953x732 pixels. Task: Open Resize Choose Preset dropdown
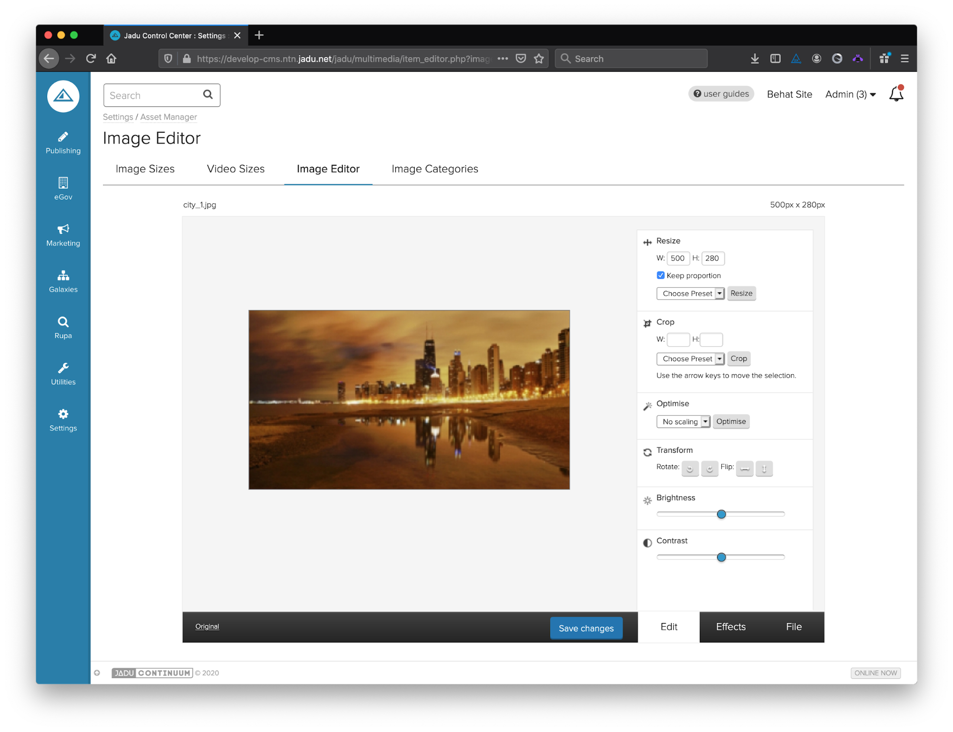coord(690,293)
